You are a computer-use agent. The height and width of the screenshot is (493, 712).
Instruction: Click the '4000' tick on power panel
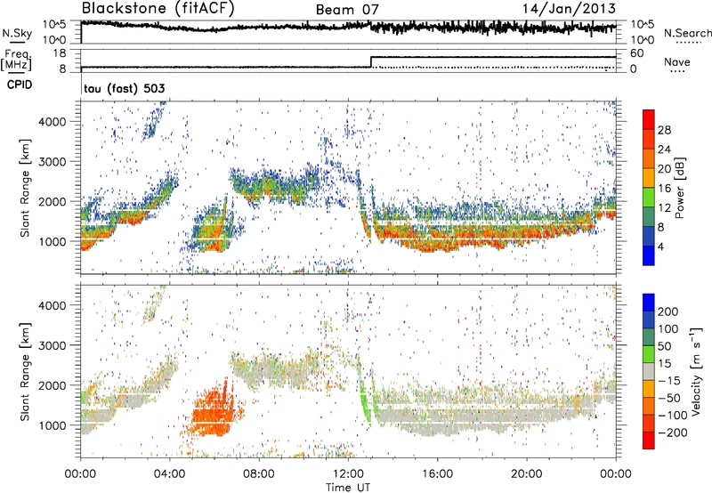click(53, 122)
